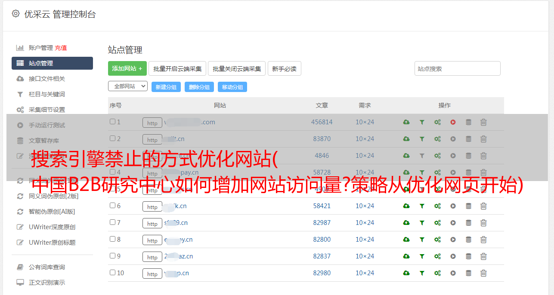Open the gears icon in row 6
This screenshot has width=554, height=295.
[437, 206]
